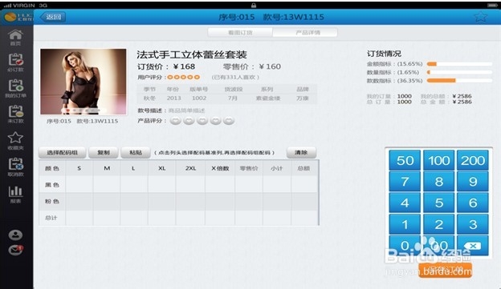
Task: Open messages envelope with red badge
Action: click(15, 250)
